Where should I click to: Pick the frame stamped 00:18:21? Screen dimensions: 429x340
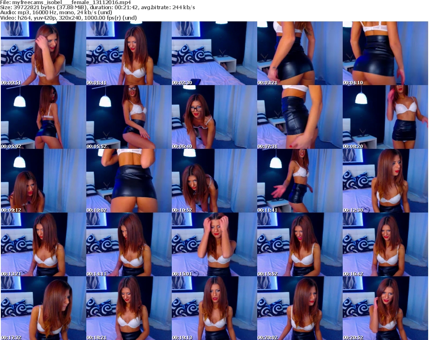click(x=129, y=308)
